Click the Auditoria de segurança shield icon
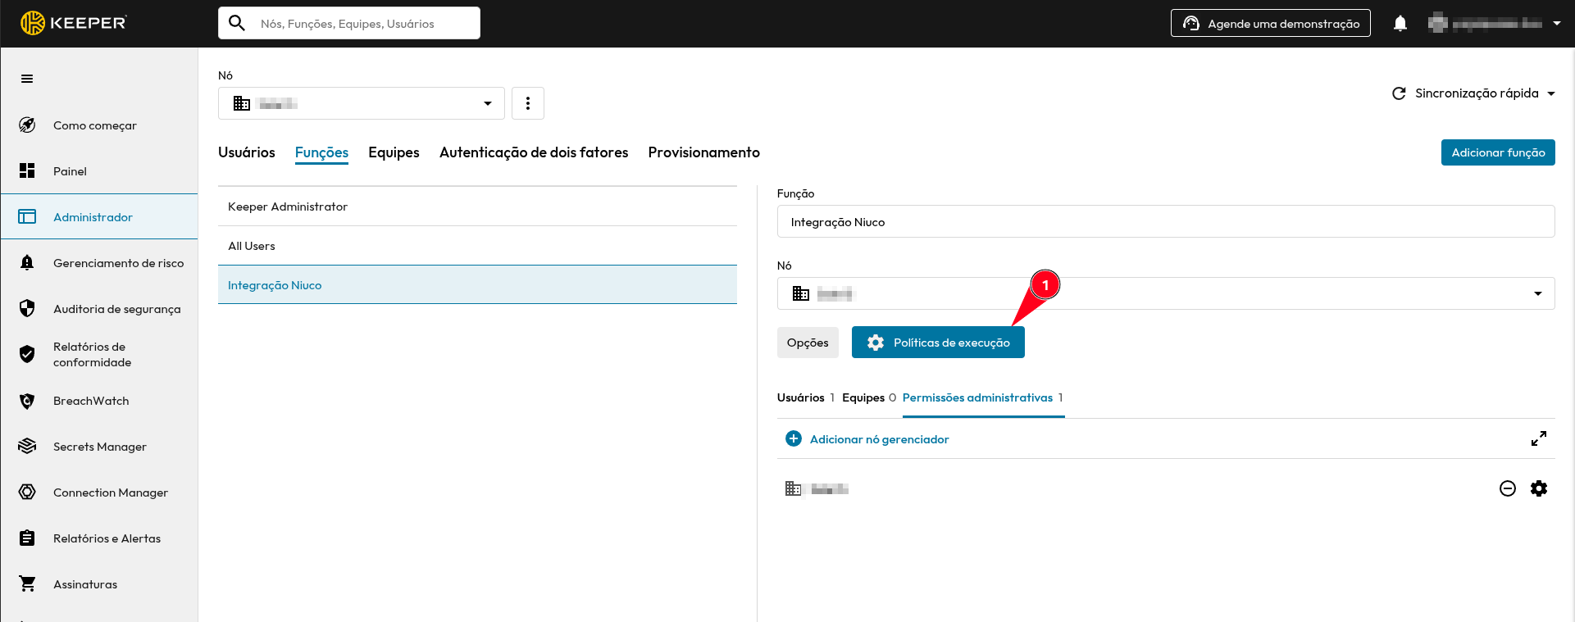The width and height of the screenshot is (1575, 622). point(27,308)
